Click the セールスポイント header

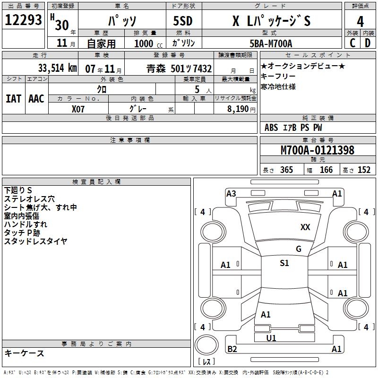(x=318, y=55)
